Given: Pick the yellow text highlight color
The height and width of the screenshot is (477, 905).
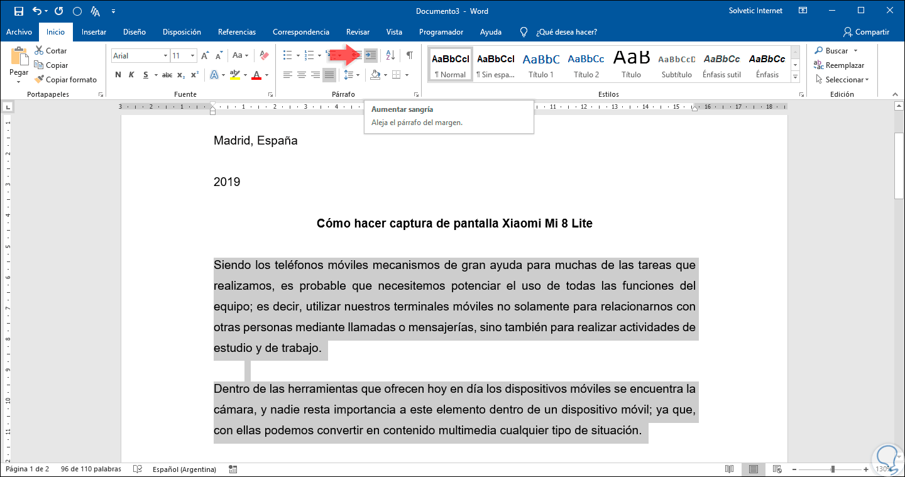Looking at the screenshot, I should coord(234,75).
